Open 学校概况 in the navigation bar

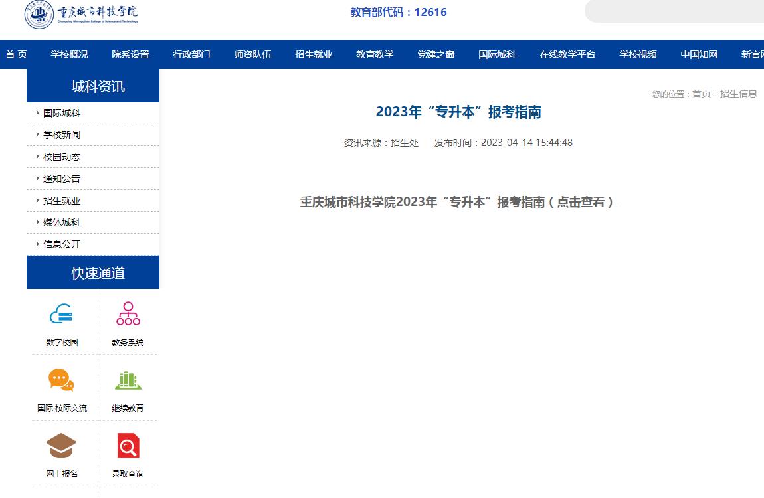[69, 54]
